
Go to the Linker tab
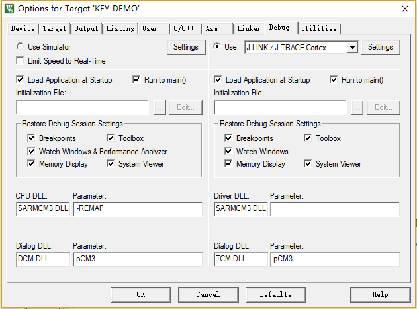249,28
